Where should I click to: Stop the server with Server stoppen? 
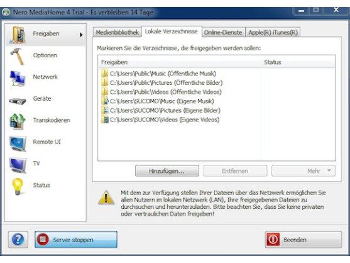pyautogui.click(x=76, y=240)
